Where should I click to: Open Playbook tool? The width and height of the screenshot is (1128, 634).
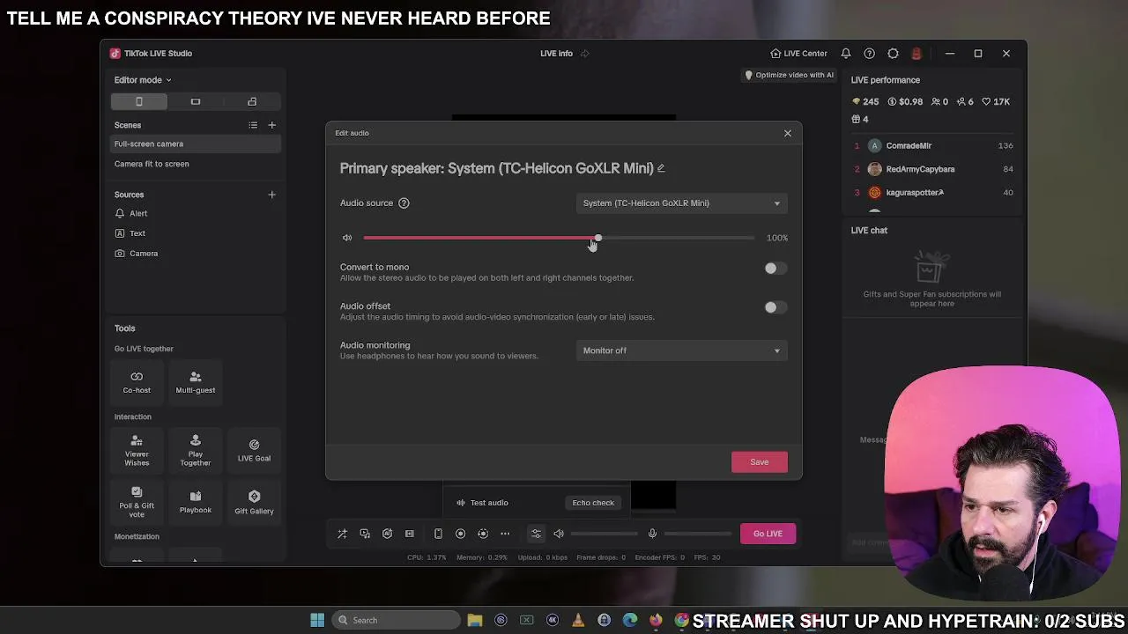click(196, 502)
